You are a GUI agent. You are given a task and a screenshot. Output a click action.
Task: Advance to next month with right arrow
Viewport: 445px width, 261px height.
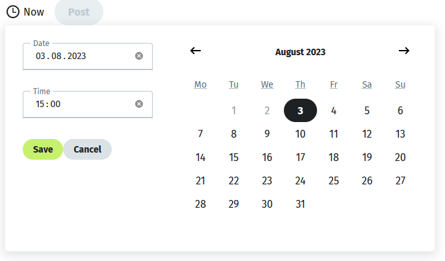pos(404,51)
